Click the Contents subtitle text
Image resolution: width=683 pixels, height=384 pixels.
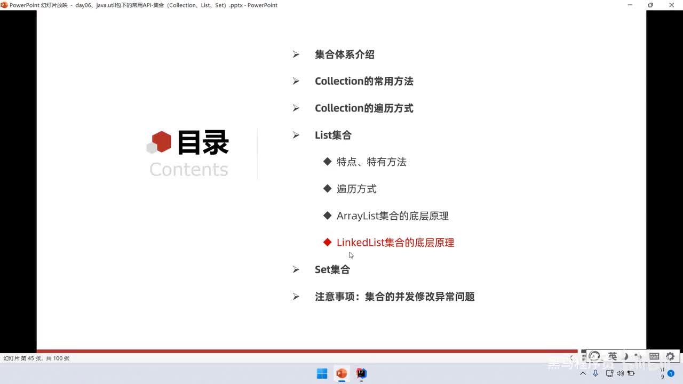(x=189, y=169)
